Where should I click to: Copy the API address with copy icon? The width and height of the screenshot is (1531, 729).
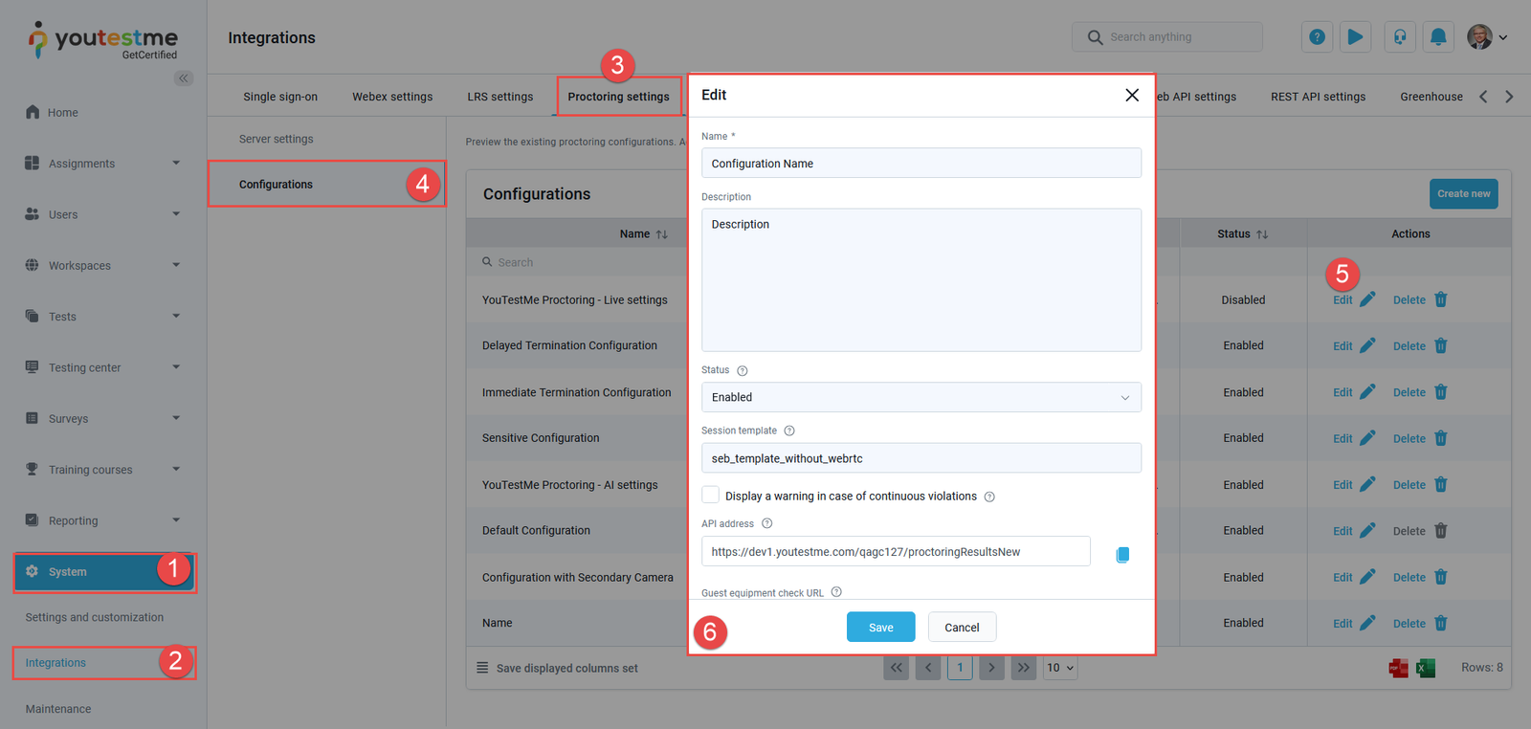tap(1122, 555)
